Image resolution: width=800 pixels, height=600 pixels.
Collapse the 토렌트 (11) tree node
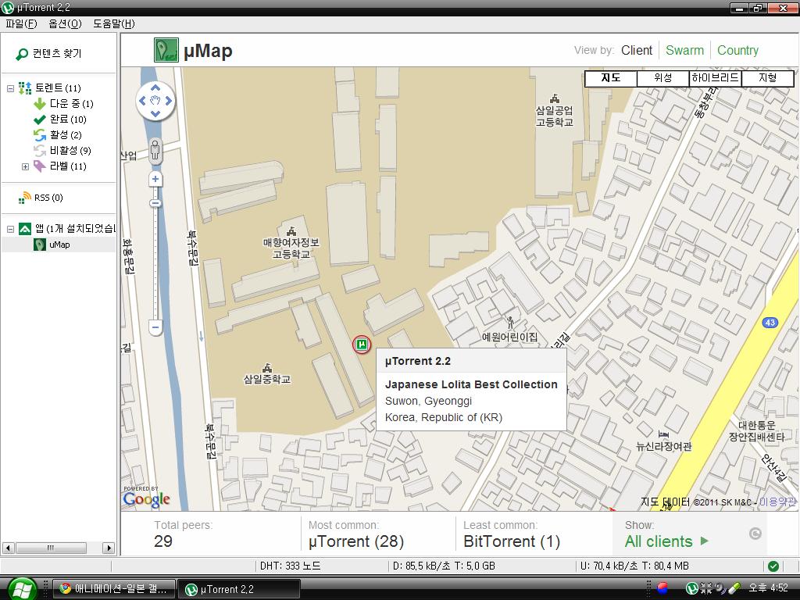[x=10, y=88]
